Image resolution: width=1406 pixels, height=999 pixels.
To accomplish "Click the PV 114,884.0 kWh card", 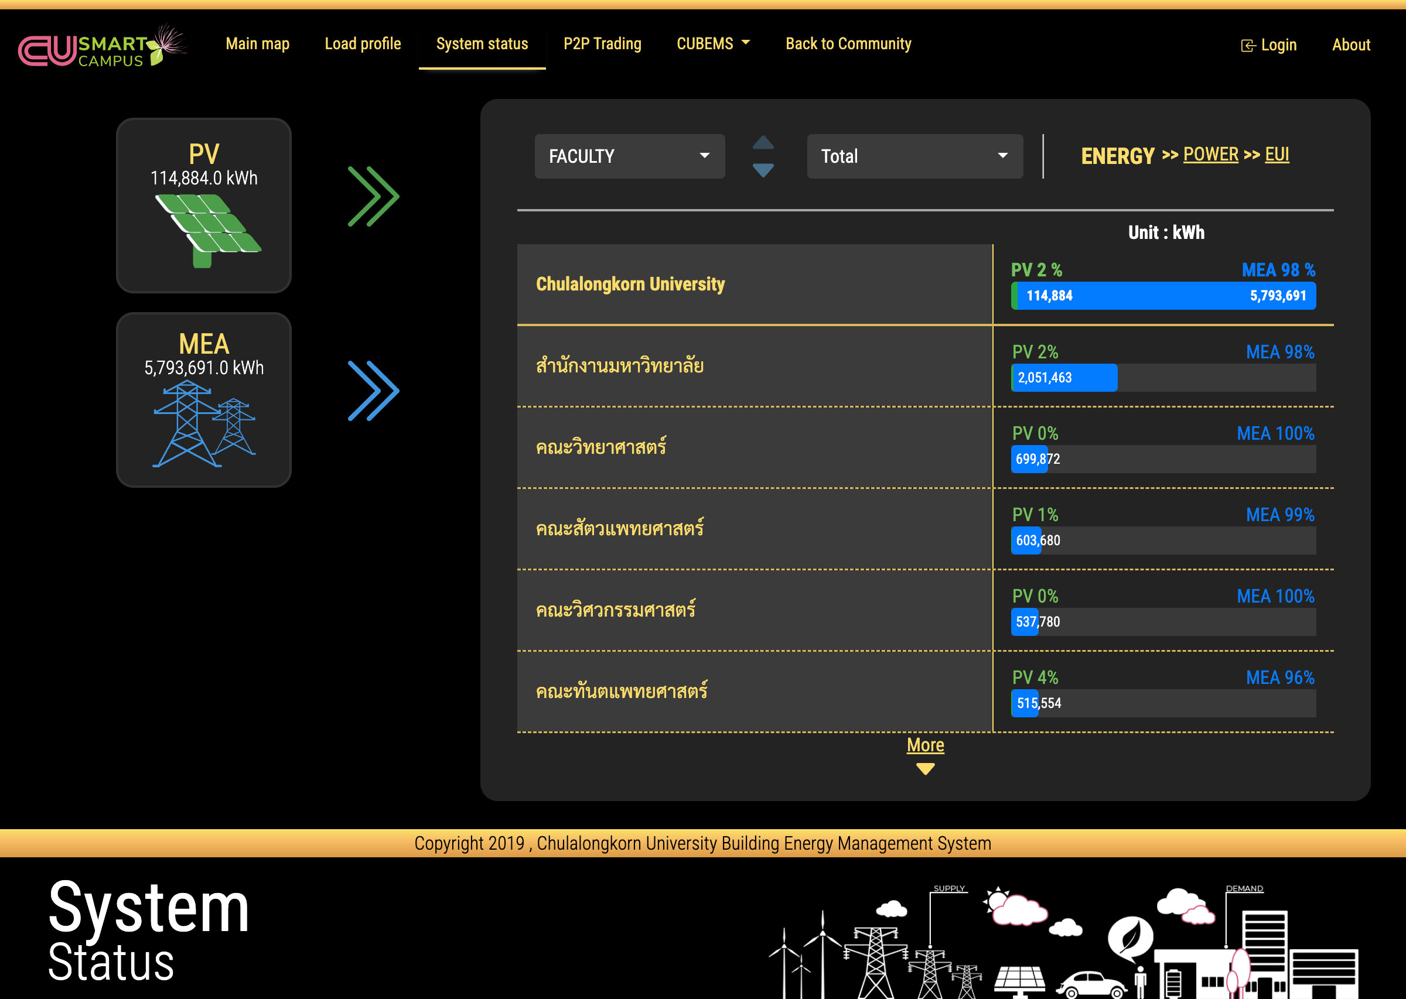I will click(x=204, y=206).
